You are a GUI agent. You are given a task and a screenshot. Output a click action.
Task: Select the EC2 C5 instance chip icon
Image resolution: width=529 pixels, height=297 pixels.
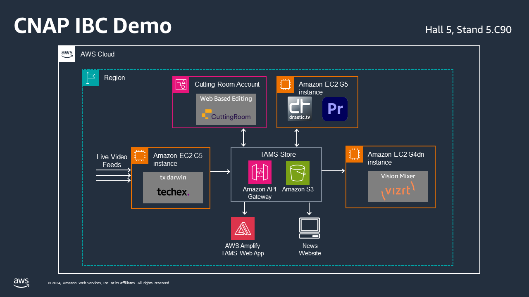coord(140,156)
